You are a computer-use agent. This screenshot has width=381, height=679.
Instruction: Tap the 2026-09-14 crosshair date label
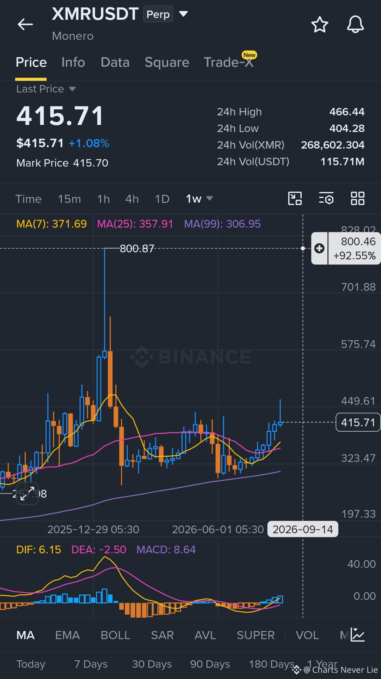click(x=303, y=529)
